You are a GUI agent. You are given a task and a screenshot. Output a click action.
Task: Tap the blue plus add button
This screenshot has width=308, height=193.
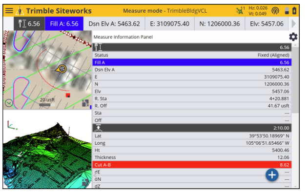pos(272,175)
